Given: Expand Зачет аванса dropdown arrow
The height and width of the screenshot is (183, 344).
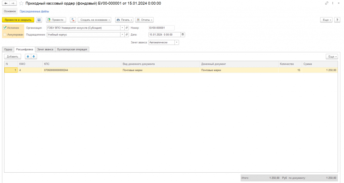Looking at the screenshot, I should (x=177, y=43).
